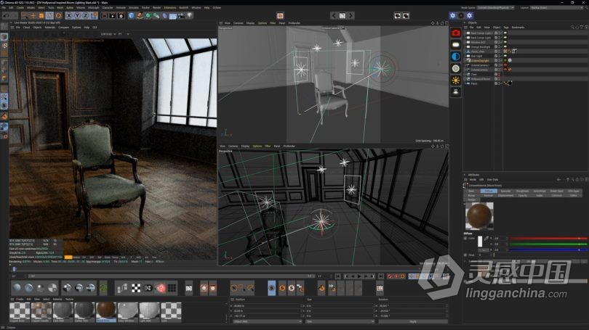This screenshot has height=330, width=589.
Task: Click the Render View icon
Action: [x=104, y=16]
